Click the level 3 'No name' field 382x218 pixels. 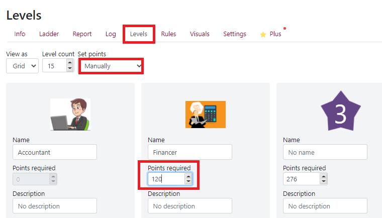pos(325,152)
